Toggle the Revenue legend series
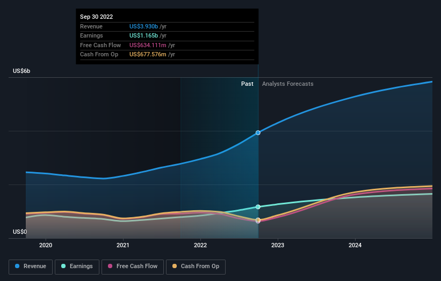The width and height of the screenshot is (441, 281). pyautogui.click(x=31, y=267)
